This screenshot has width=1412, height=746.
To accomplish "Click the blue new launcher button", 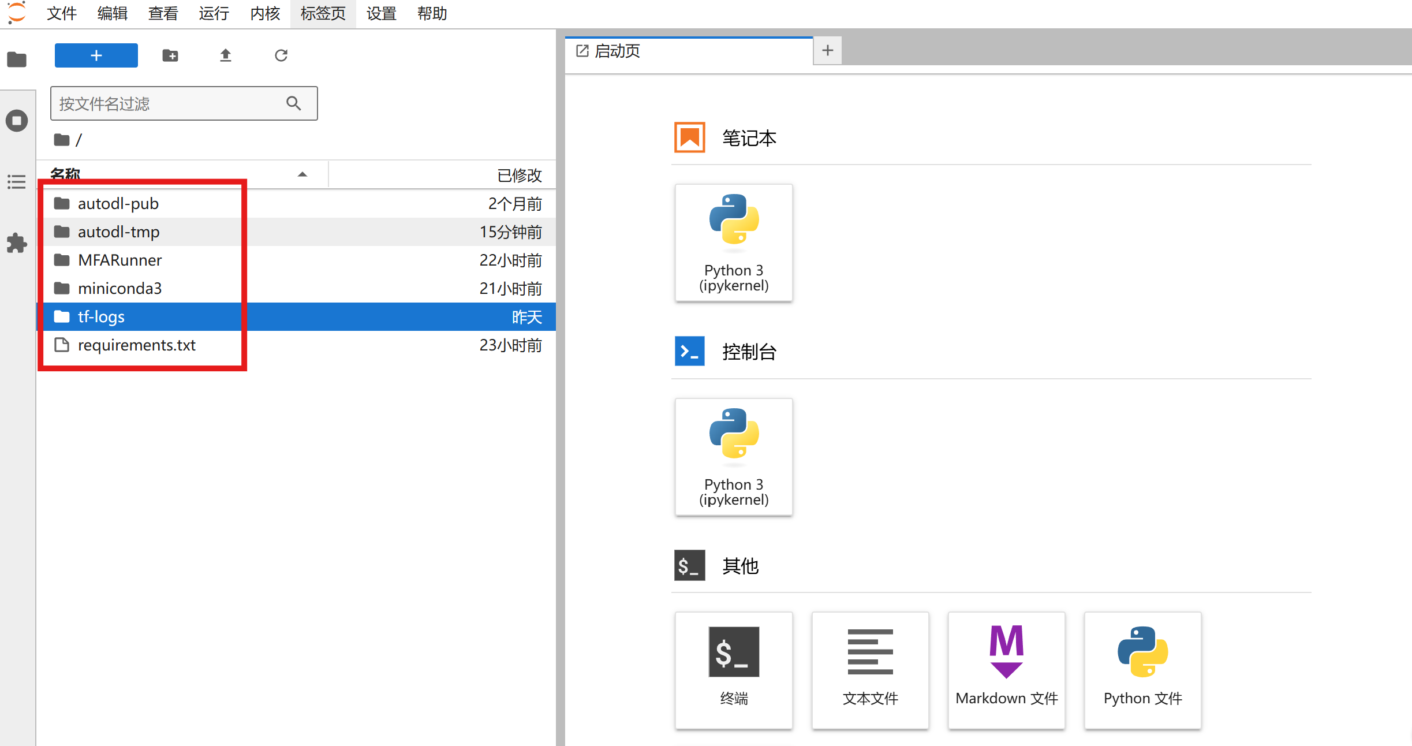I will (x=96, y=55).
